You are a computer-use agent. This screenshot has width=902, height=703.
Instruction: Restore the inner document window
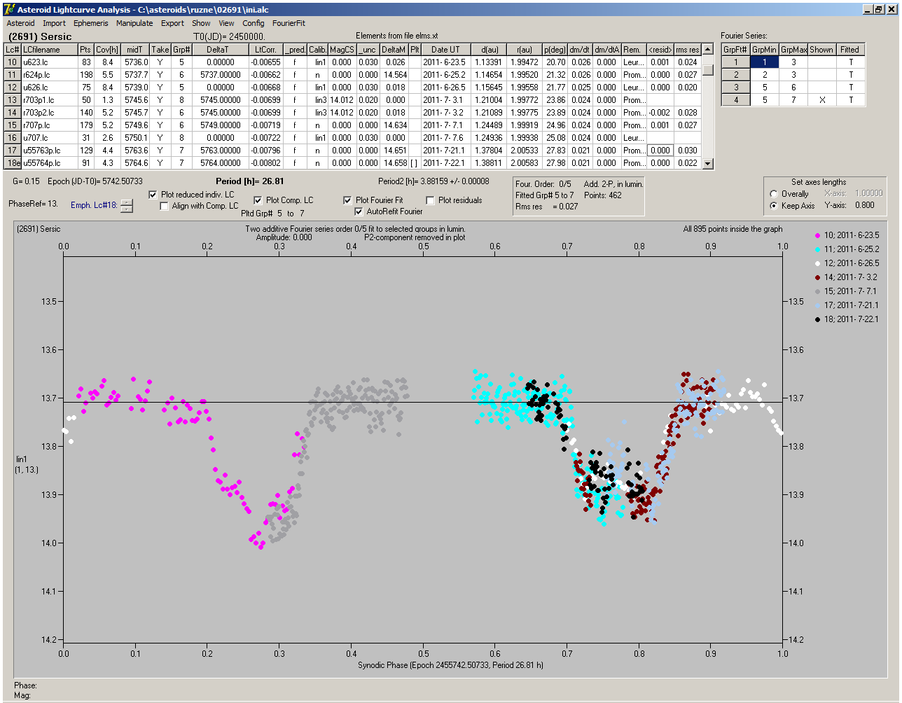(879, 9)
